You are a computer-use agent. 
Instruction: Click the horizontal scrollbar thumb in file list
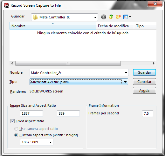tap(68, 63)
